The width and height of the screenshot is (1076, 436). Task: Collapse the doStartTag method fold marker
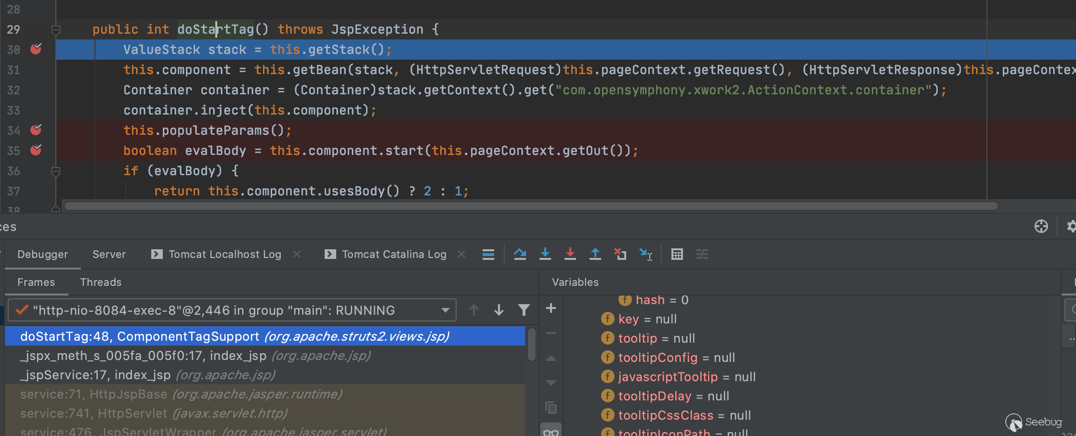coord(56,30)
